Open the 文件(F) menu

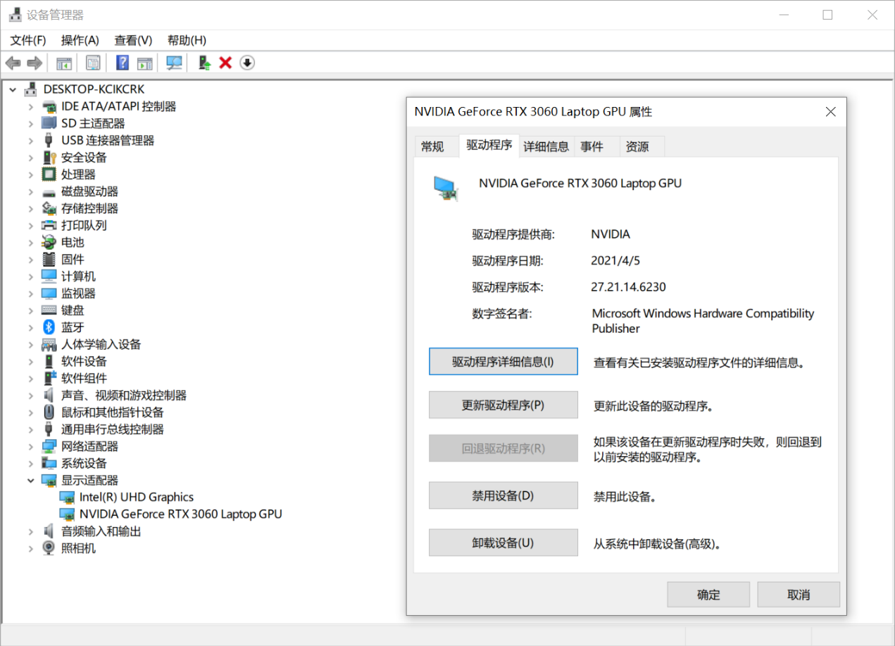28,40
